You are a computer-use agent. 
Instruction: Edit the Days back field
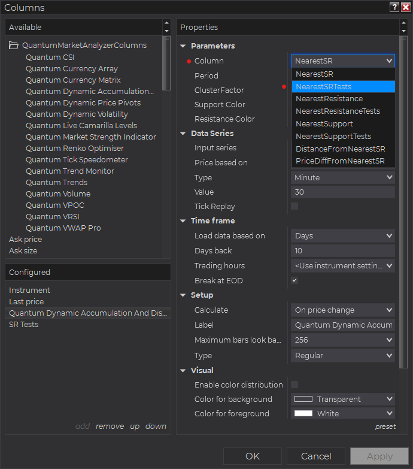click(343, 250)
